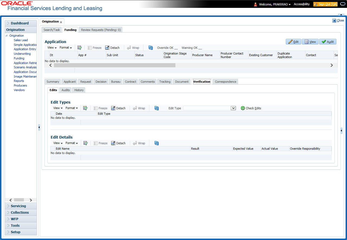Click Detach in the Edit Details toolbar

click(118, 143)
